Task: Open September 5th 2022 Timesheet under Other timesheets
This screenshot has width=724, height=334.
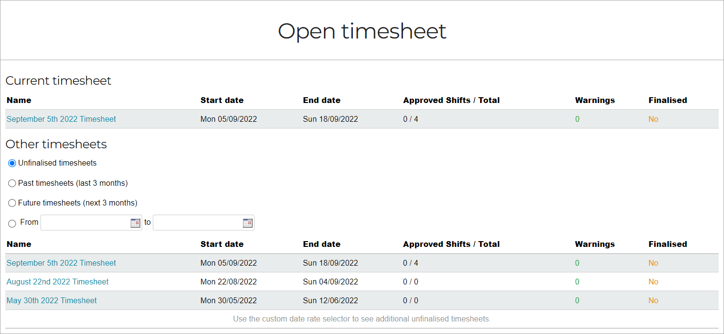Action: click(61, 263)
